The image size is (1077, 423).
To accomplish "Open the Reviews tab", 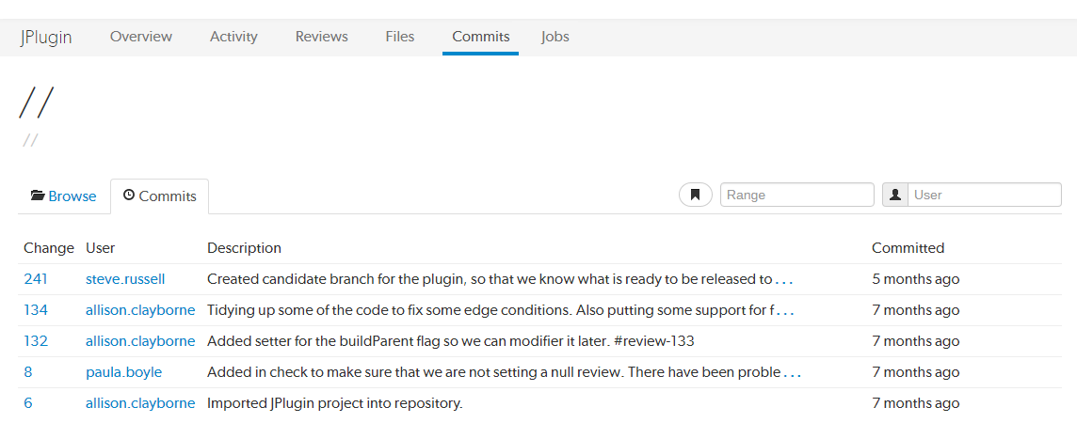I will [321, 37].
